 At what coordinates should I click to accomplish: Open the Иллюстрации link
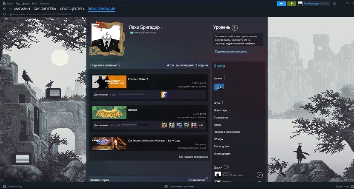(x=222, y=154)
